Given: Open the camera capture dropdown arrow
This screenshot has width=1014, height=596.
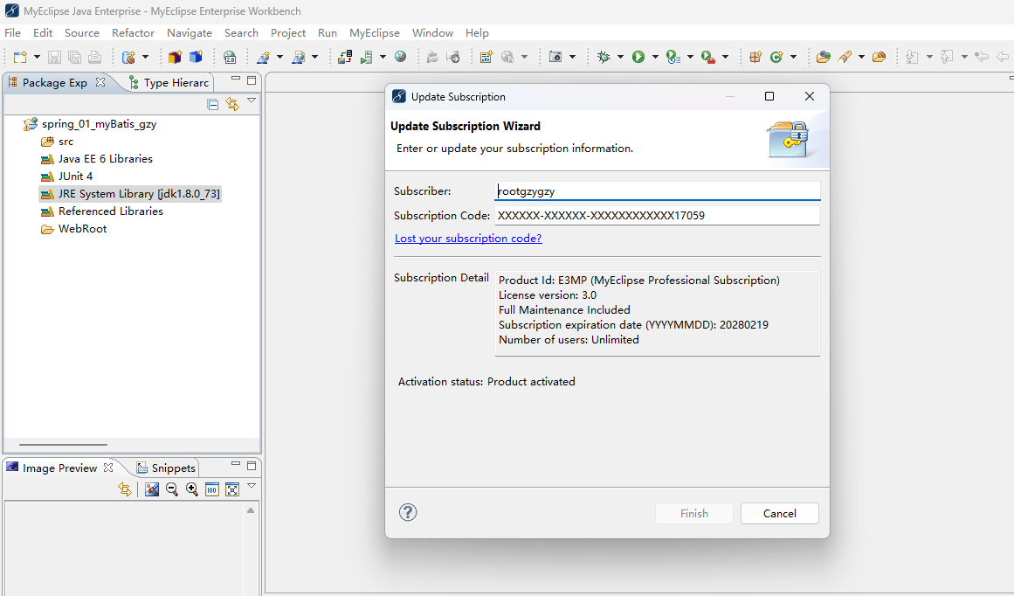Looking at the screenshot, I should pos(572,57).
